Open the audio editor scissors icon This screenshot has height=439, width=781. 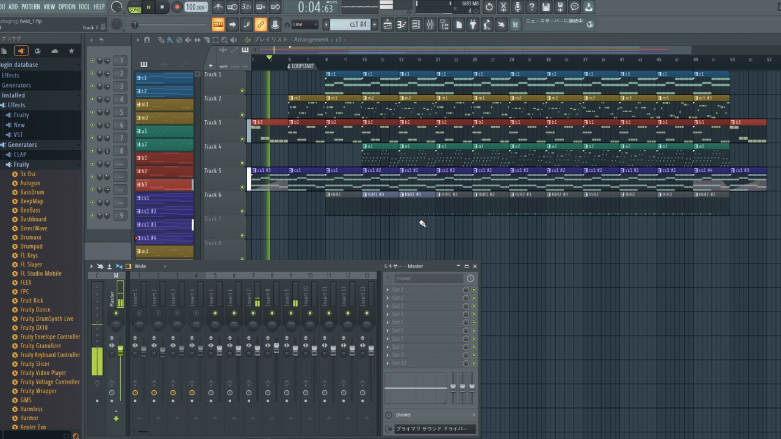[503, 7]
